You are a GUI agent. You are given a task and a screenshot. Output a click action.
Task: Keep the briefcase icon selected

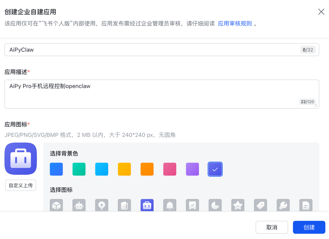[147, 205]
